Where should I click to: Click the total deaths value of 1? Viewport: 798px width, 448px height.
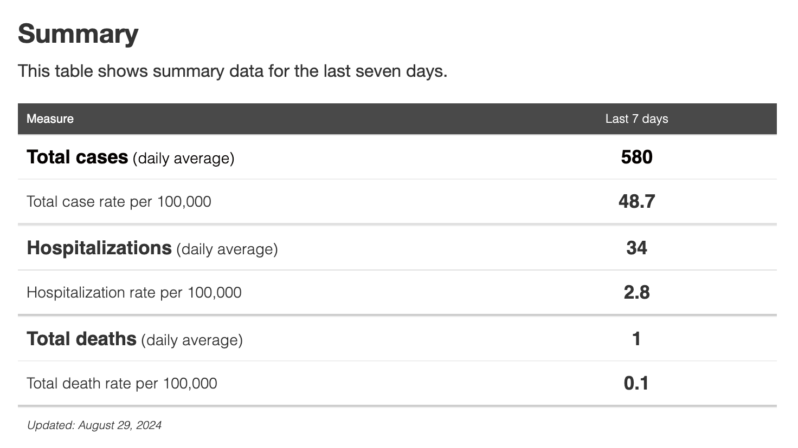tap(636, 339)
